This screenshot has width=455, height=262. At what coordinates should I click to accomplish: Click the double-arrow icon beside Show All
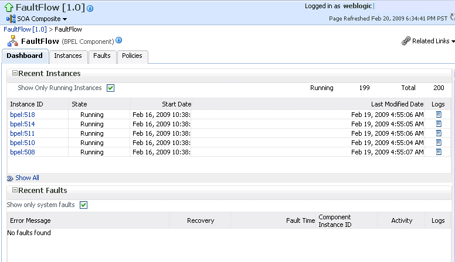coord(10,178)
